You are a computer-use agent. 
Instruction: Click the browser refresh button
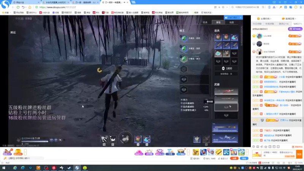pos(18,7)
